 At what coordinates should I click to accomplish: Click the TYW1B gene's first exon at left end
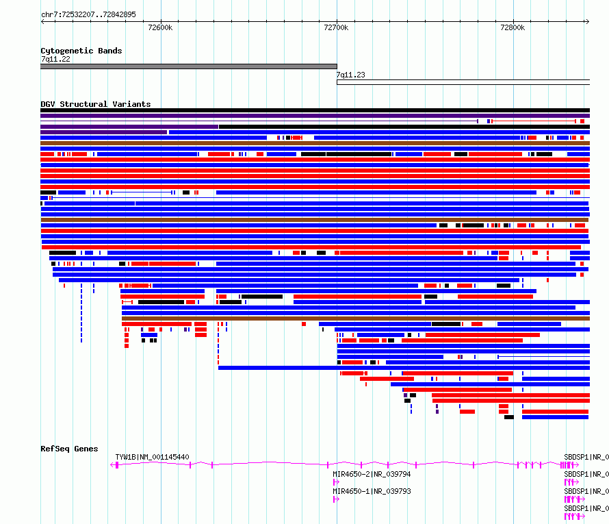click(x=117, y=465)
